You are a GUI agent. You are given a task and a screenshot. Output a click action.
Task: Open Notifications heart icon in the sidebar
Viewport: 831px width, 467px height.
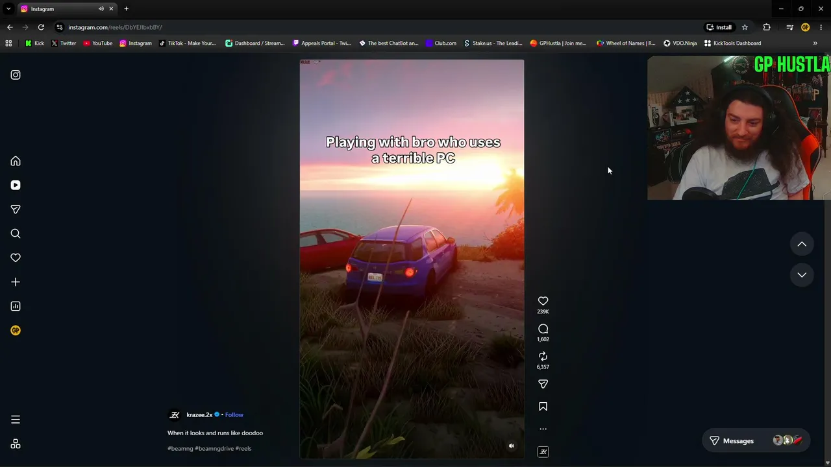pyautogui.click(x=16, y=257)
